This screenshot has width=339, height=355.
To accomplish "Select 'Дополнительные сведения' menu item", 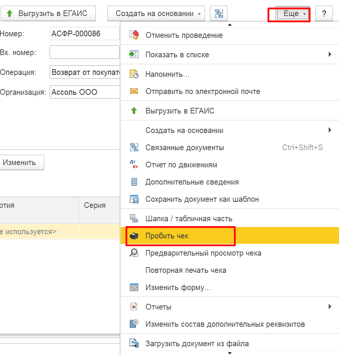I will point(230,182).
